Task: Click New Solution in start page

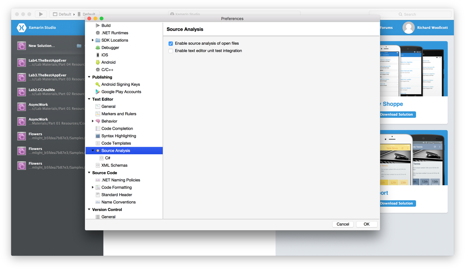Action: click(42, 46)
